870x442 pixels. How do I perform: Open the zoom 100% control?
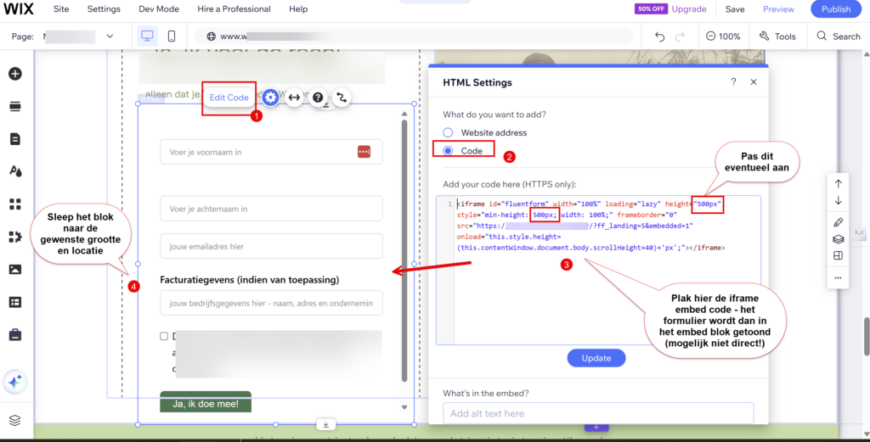(722, 36)
